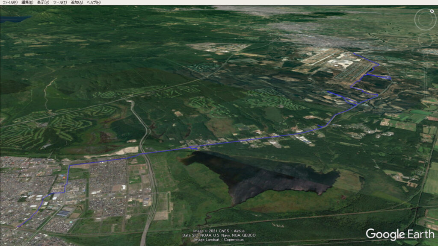
Task: Open the ヘルプ(H) help menu
Action: point(94,3)
